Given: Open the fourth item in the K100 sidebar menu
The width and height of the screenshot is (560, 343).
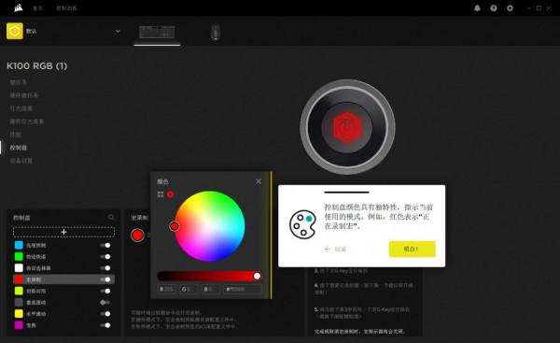Looking at the screenshot, I should [x=27, y=121].
